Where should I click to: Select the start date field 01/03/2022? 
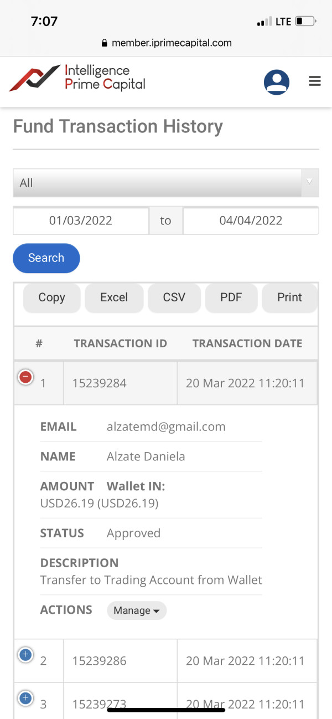point(81,220)
